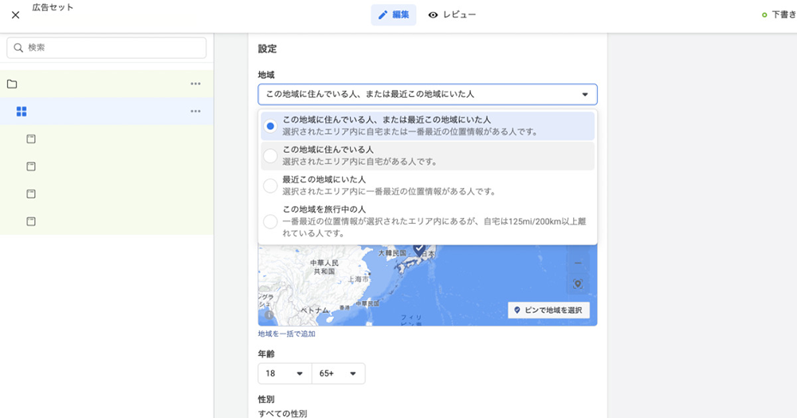The width and height of the screenshot is (797, 418).
Task: Click the ピンで地域を選択 button
Action: coord(548,311)
